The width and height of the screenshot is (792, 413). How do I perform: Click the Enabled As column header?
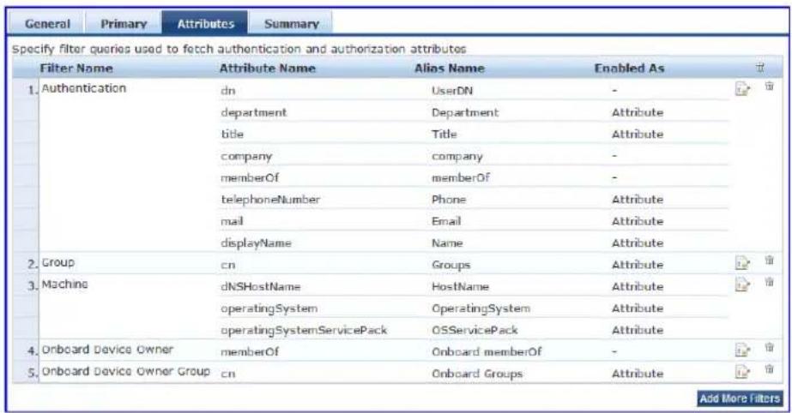coord(629,68)
